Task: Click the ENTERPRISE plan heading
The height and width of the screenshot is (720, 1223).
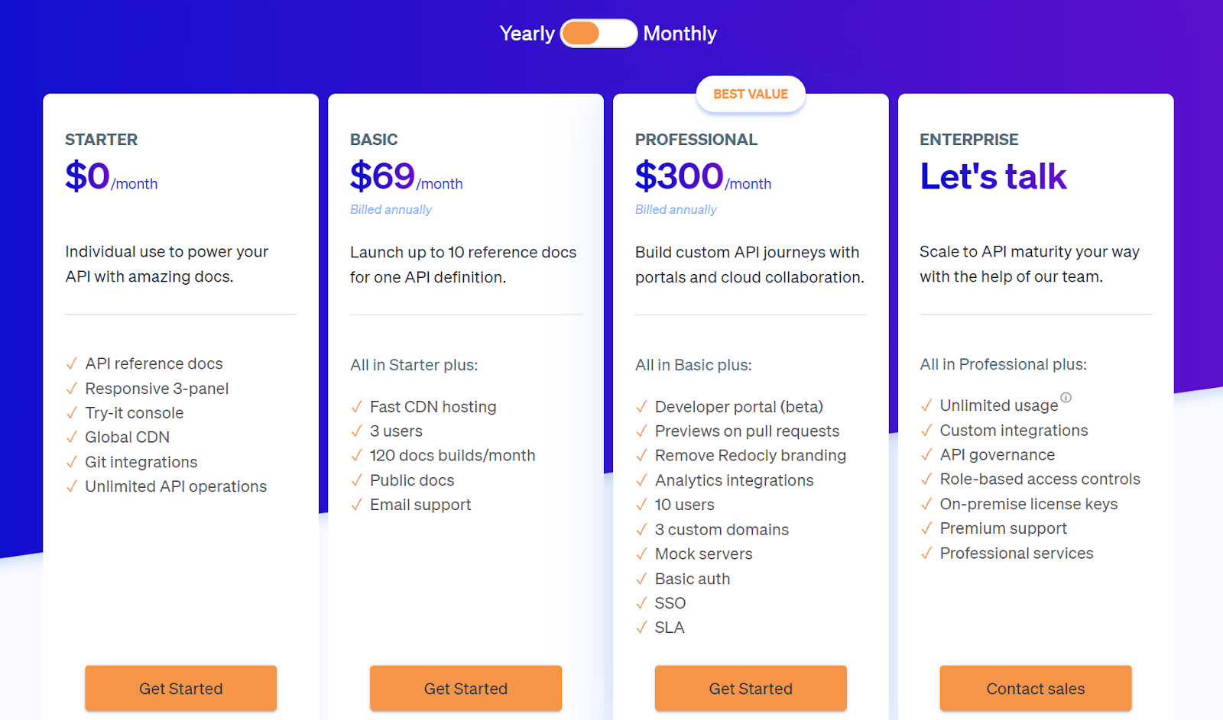Action: click(x=968, y=140)
